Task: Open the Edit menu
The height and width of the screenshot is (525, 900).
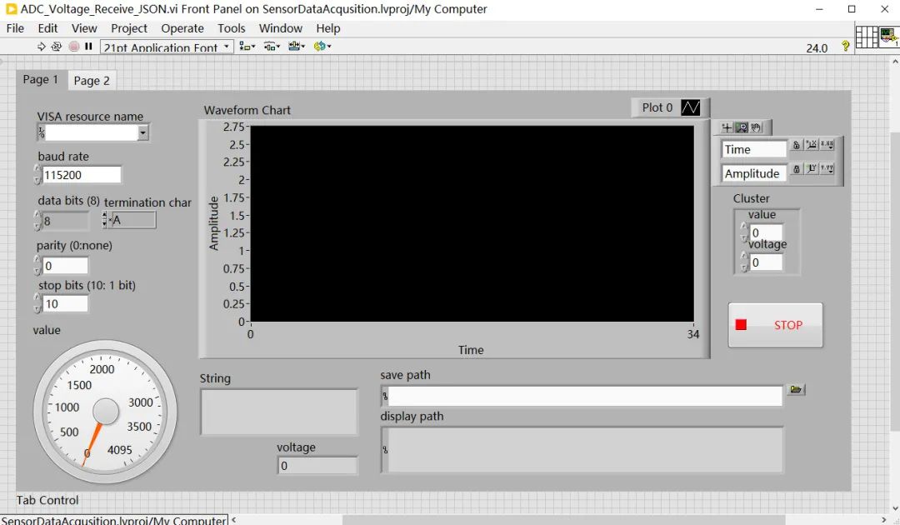Action: pos(47,28)
